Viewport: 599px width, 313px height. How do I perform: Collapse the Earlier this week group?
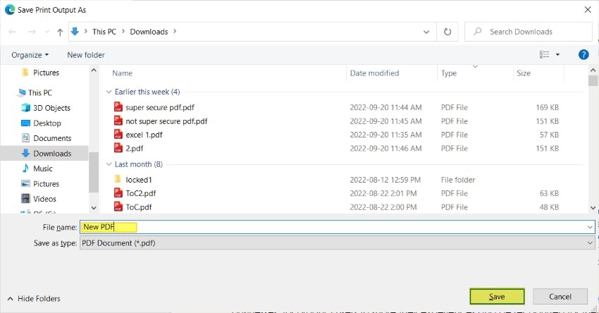pos(109,92)
